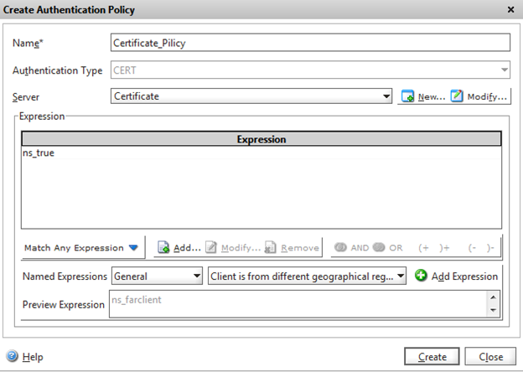This screenshot has width=523, height=372.
Task: Open the Named Expressions General dropdown
Action: [x=157, y=276]
